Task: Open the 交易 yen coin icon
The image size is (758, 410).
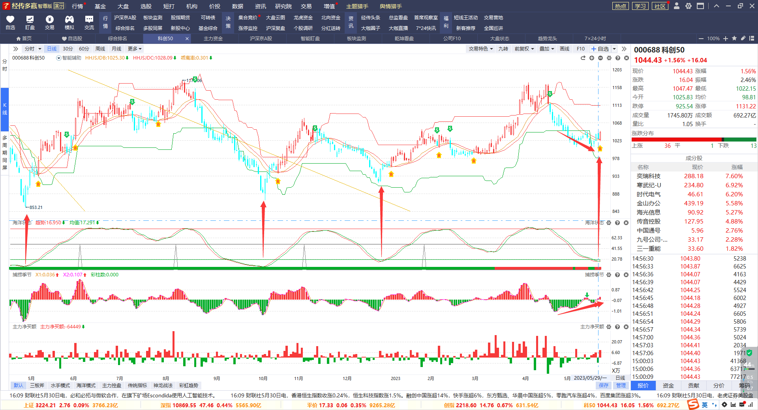Action: pyautogui.click(x=50, y=22)
